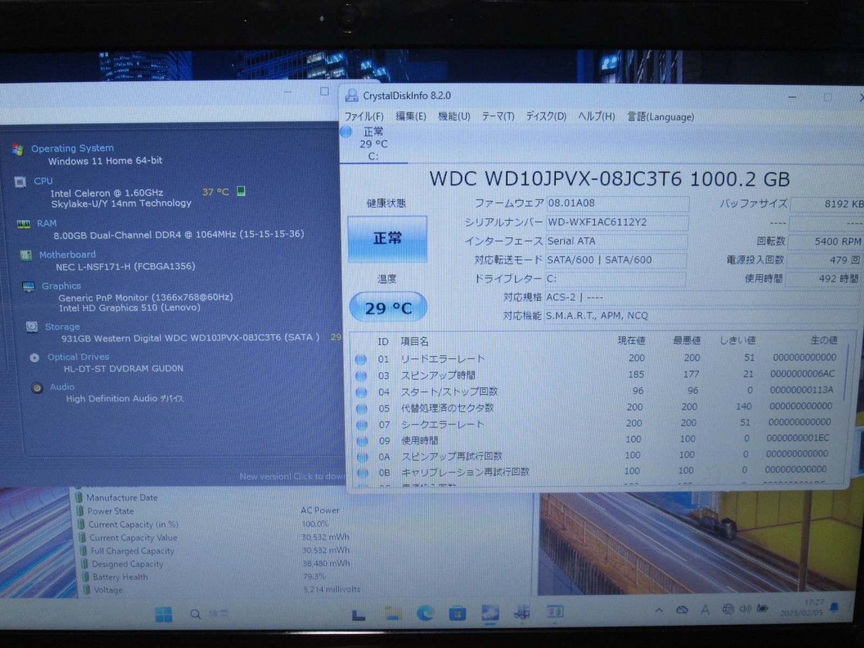This screenshot has width=864, height=648.
Task: Select the Voltage row in battery window
Action: (221, 590)
